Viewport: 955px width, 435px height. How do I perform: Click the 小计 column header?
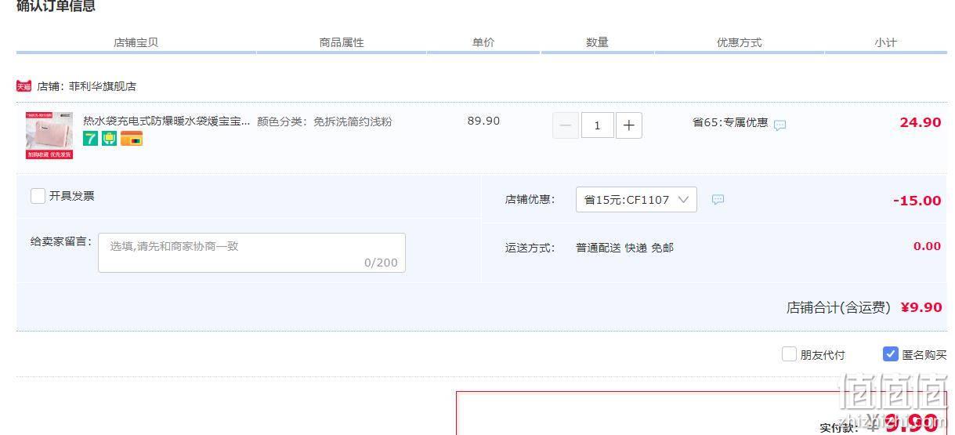coord(886,42)
